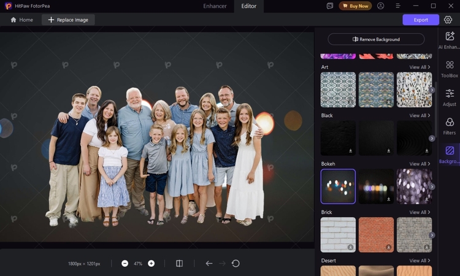Click the undo arrow icon
The height and width of the screenshot is (276, 460).
[209, 263]
